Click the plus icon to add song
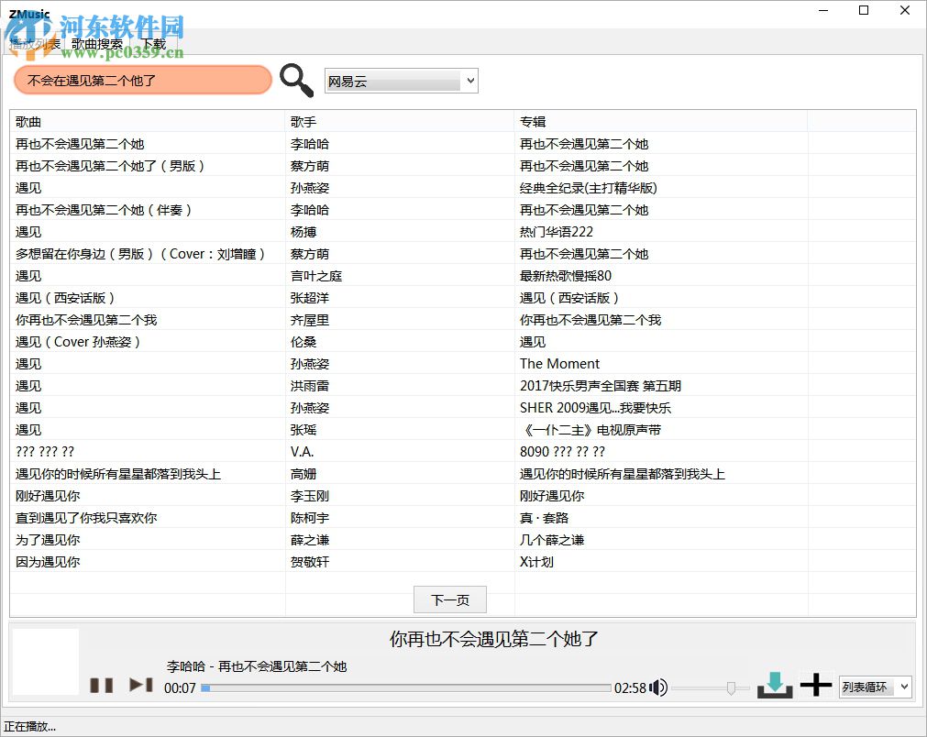This screenshot has height=737, width=927. (x=815, y=684)
